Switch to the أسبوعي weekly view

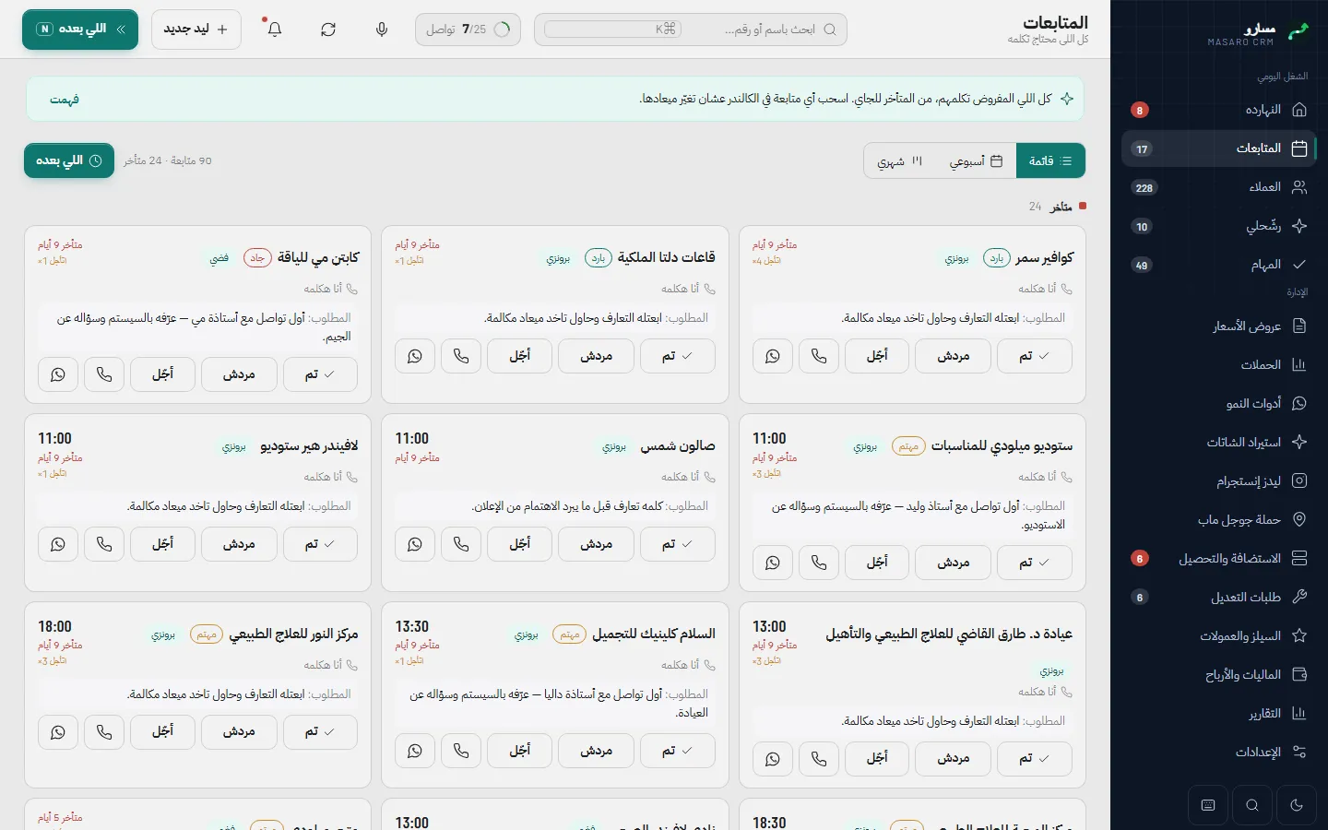pyautogui.click(x=976, y=160)
